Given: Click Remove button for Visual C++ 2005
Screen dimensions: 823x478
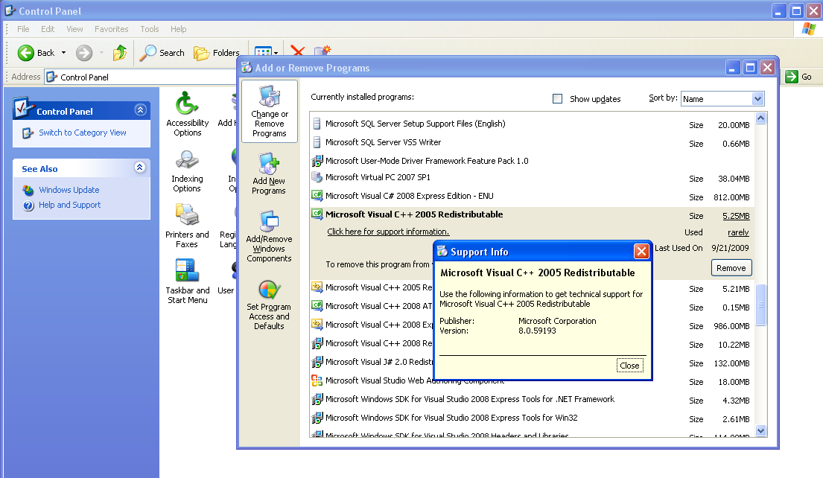Looking at the screenshot, I should click(x=731, y=268).
